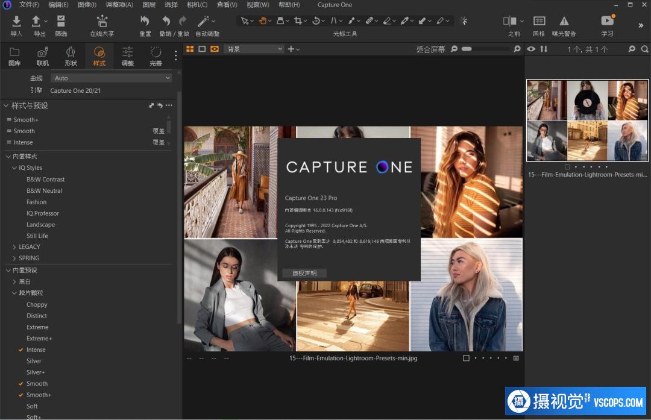The width and height of the screenshot is (651, 420).
Task: Select the applied Smooth+ style row
Action: click(x=85, y=119)
